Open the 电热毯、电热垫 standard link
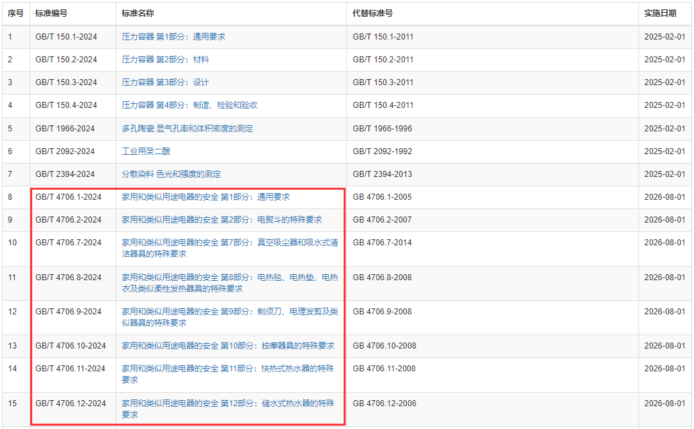 pos(229,283)
